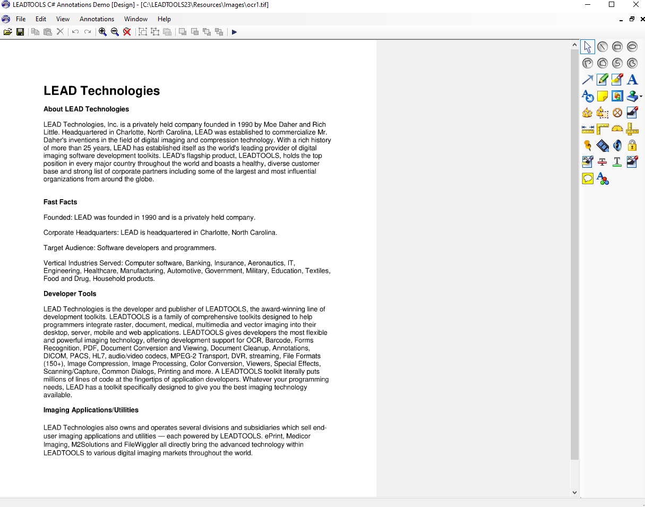Open the Help menu
This screenshot has height=507, width=645.
coord(164,19)
